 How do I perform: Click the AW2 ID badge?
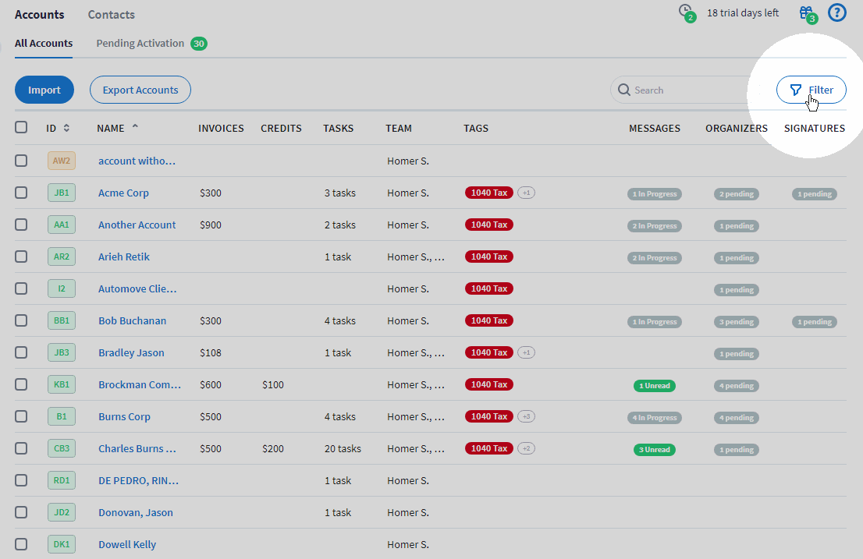pos(61,160)
